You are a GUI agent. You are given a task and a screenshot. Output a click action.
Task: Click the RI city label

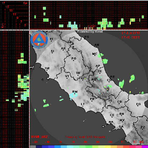point(83,78)
